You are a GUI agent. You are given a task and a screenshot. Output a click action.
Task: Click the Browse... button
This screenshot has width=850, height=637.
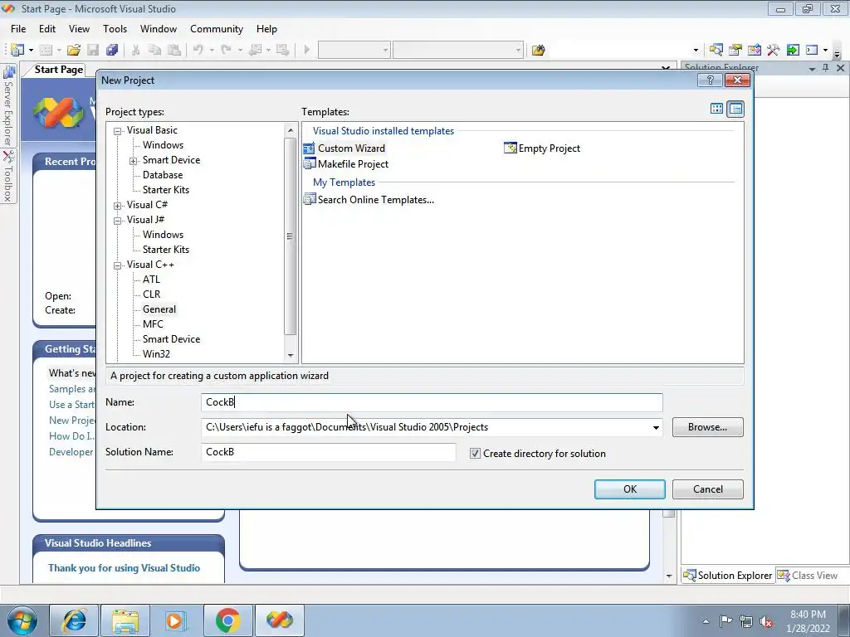[x=708, y=427]
